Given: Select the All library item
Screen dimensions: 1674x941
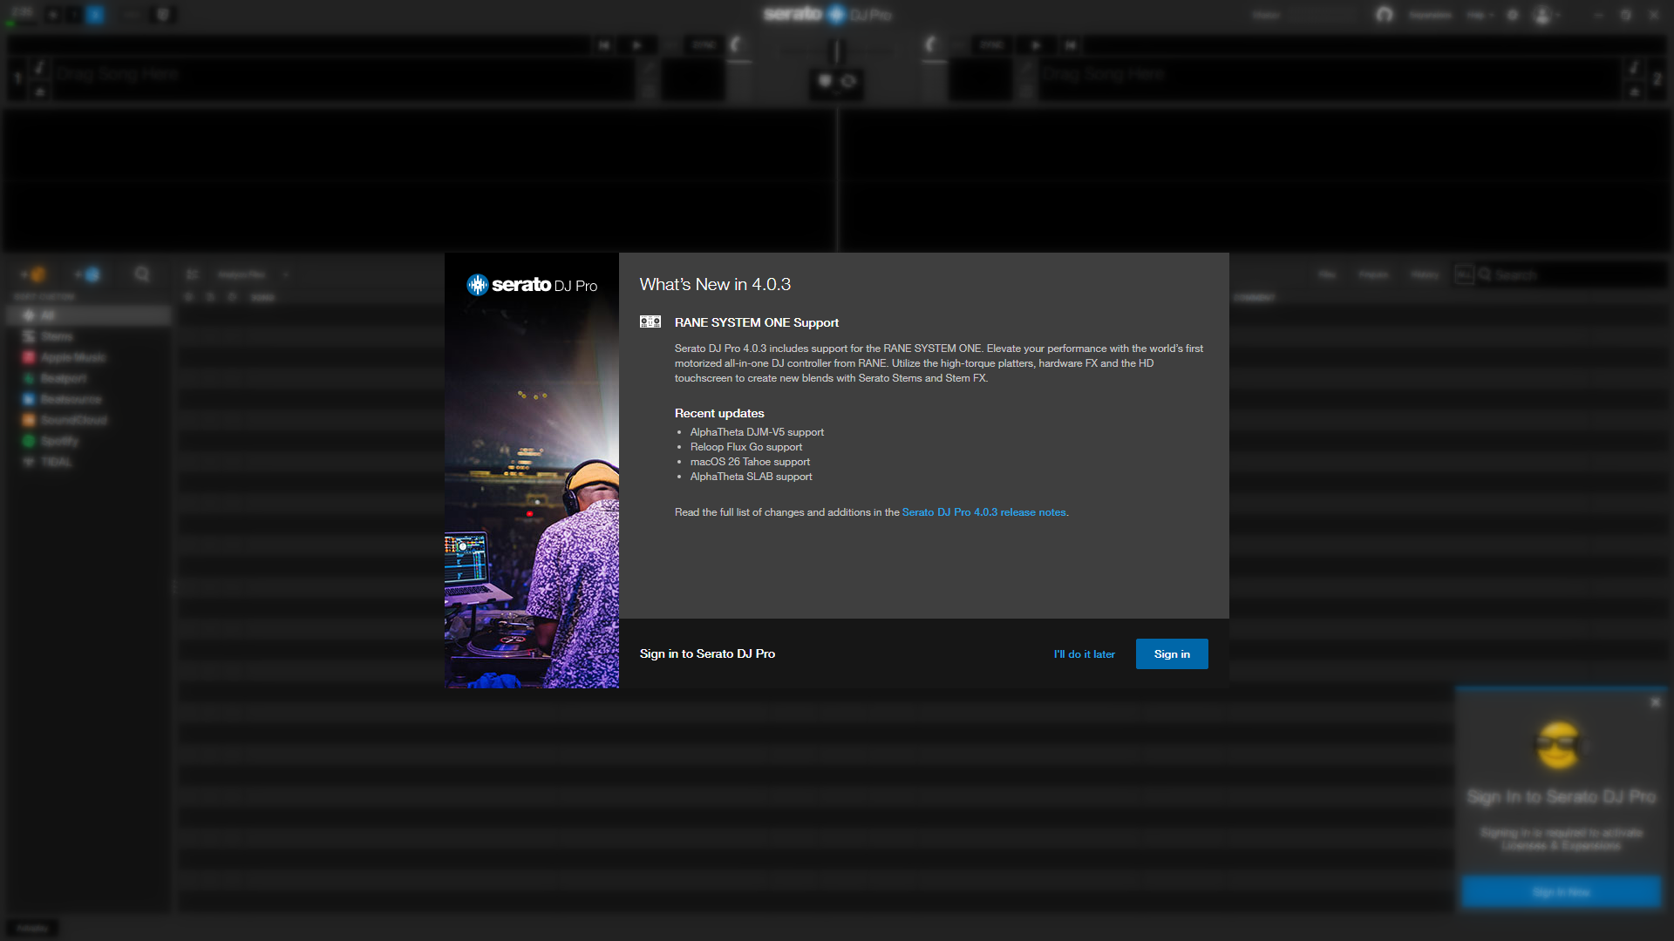Looking at the screenshot, I should [x=89, y=315].
